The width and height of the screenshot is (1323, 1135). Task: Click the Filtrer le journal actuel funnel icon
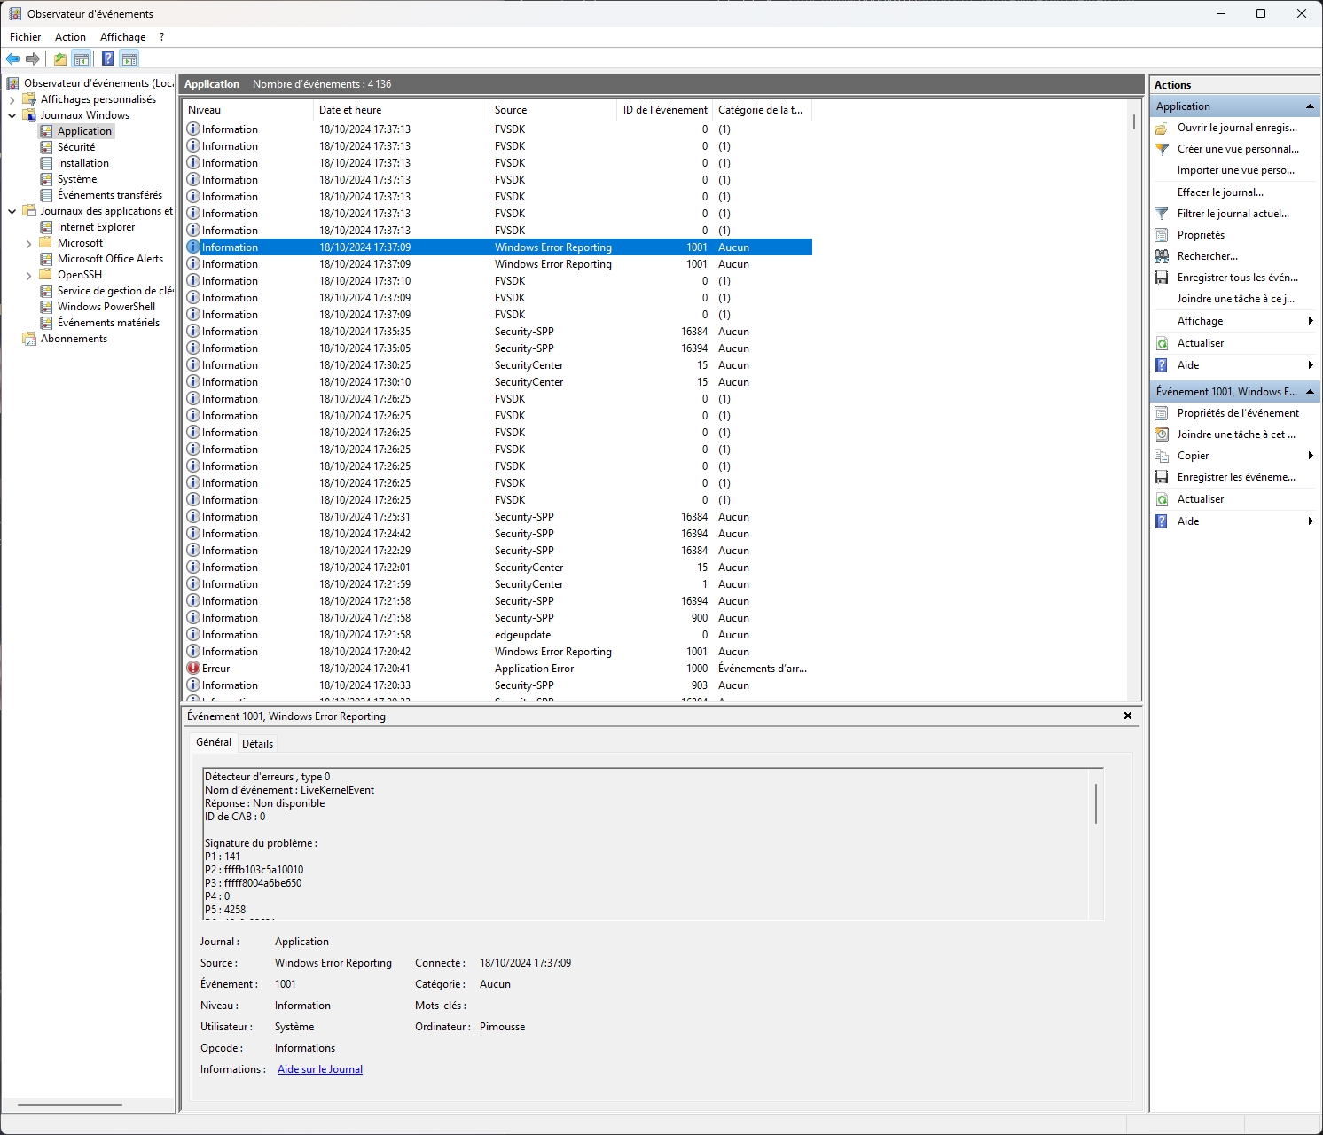1162,214
